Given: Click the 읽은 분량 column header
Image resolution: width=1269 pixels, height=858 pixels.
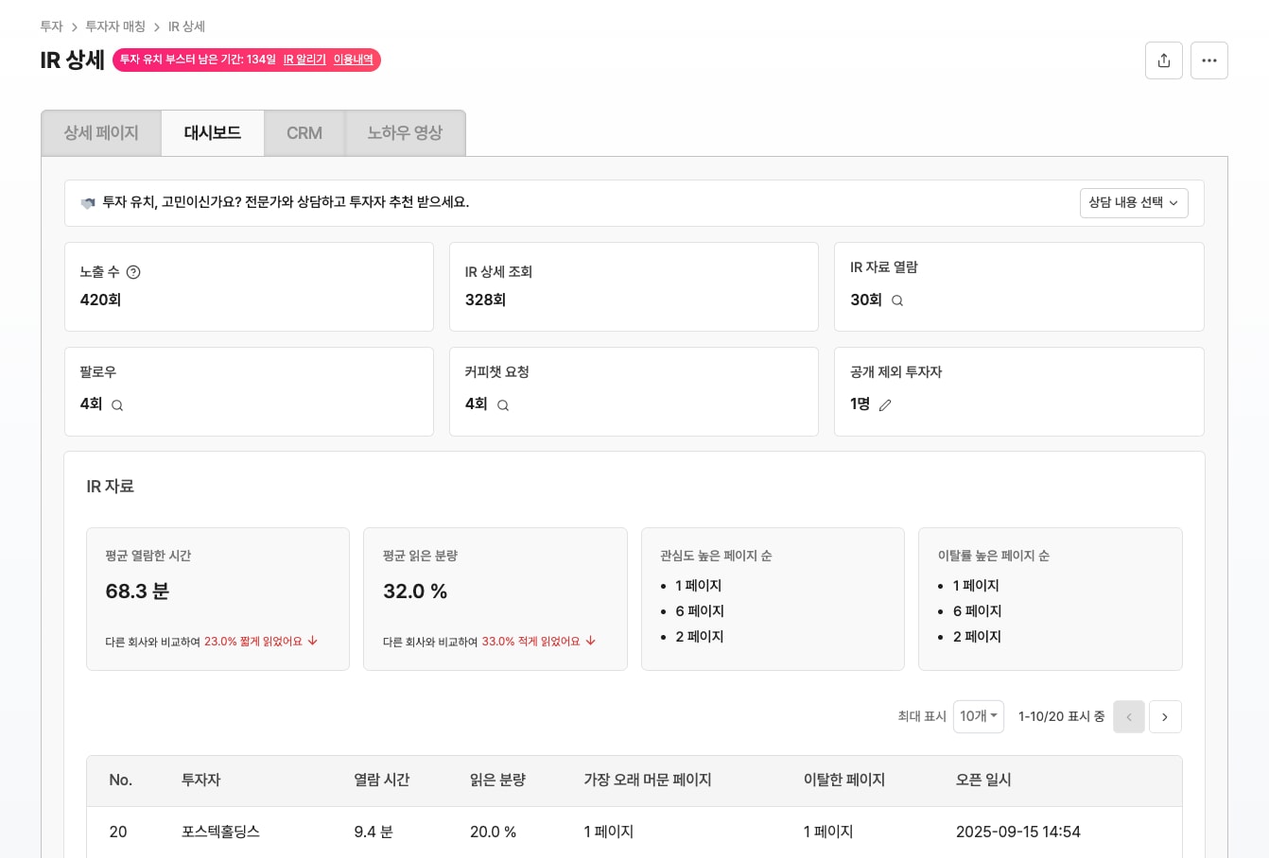Looking at the screenshot, I should 497,780.
